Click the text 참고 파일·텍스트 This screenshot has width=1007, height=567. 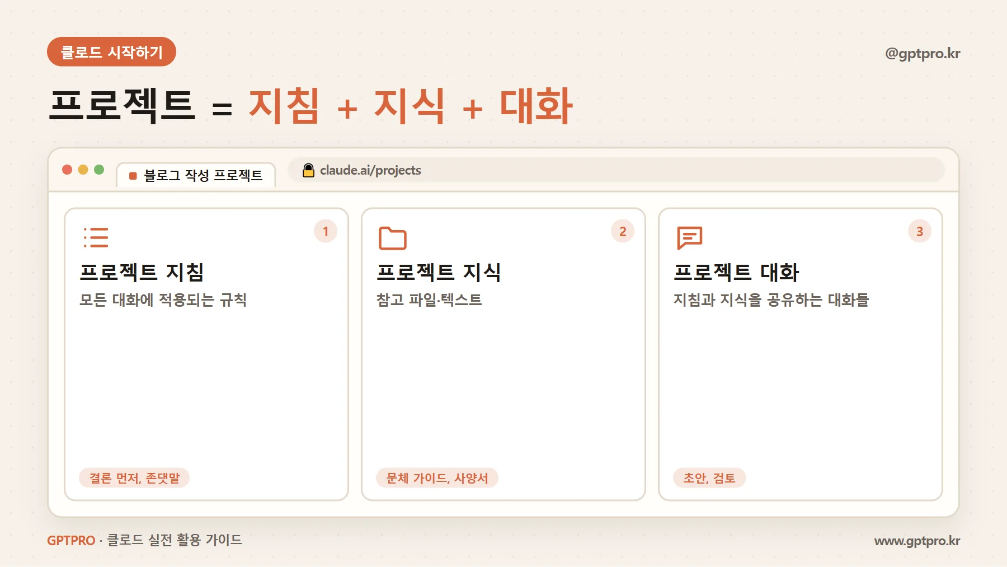[429, 300]
